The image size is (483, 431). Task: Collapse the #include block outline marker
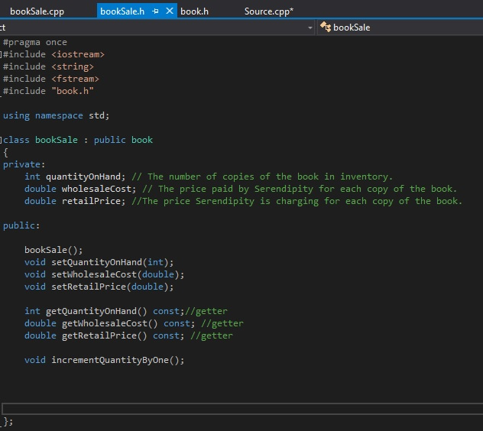tap(2, 55)
